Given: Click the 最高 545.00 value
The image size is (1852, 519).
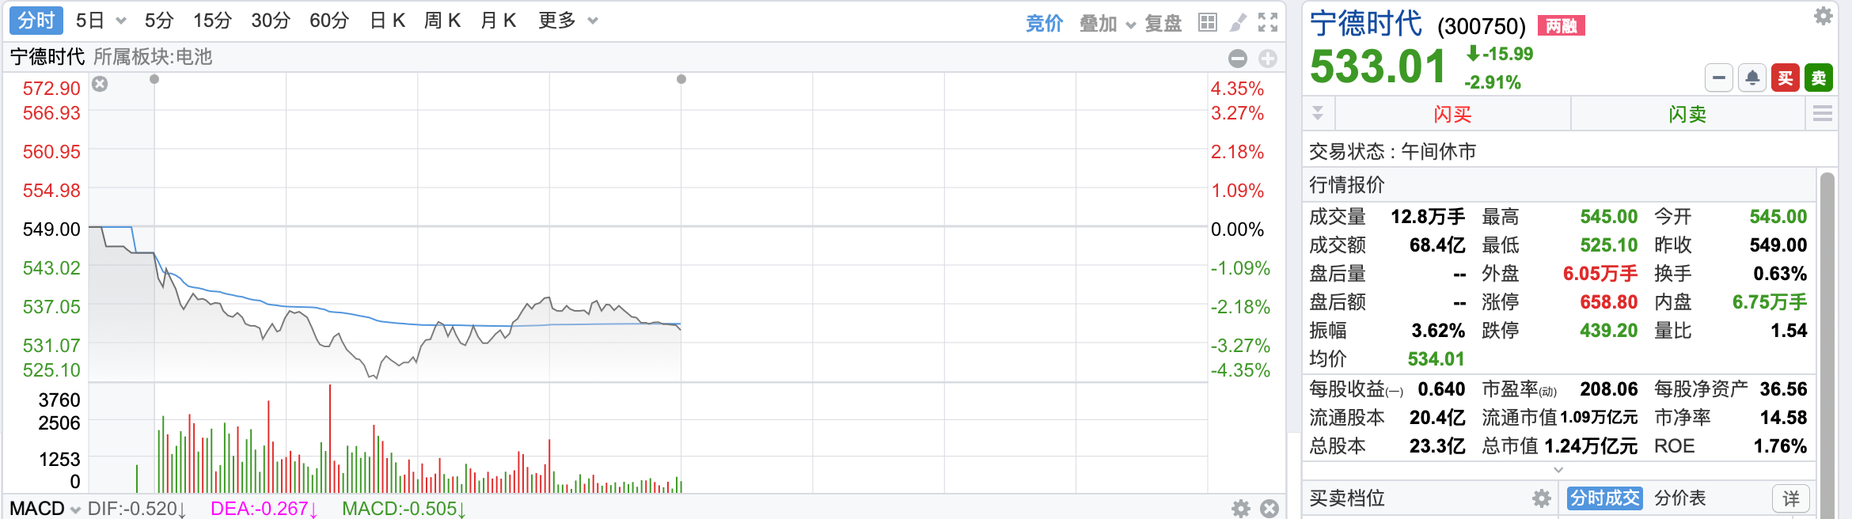Looking at the screenshot, I should [x=1608, y=217].
